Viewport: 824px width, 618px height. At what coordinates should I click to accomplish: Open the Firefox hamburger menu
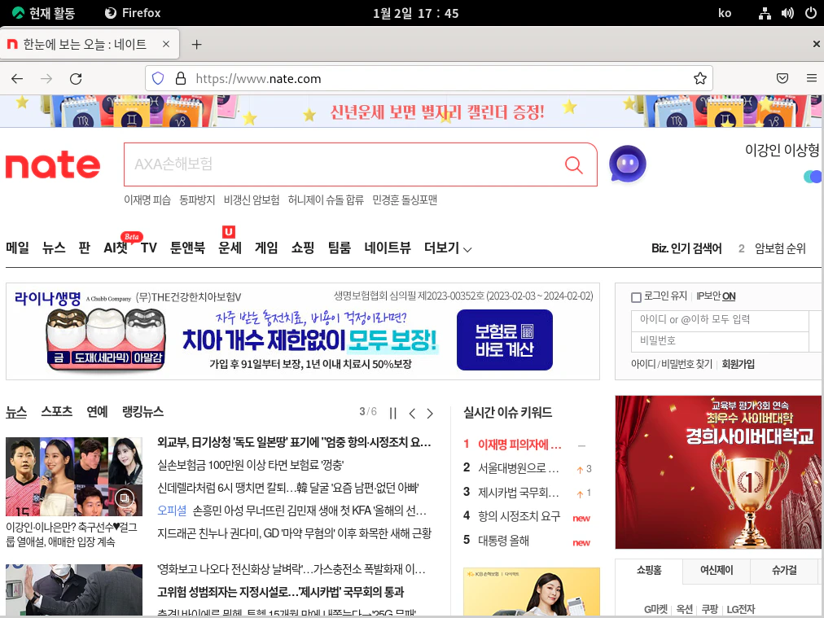coord(812,78)
